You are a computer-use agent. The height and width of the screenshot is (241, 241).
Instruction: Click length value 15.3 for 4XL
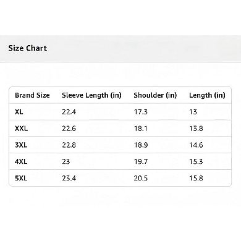coord(196,161)
